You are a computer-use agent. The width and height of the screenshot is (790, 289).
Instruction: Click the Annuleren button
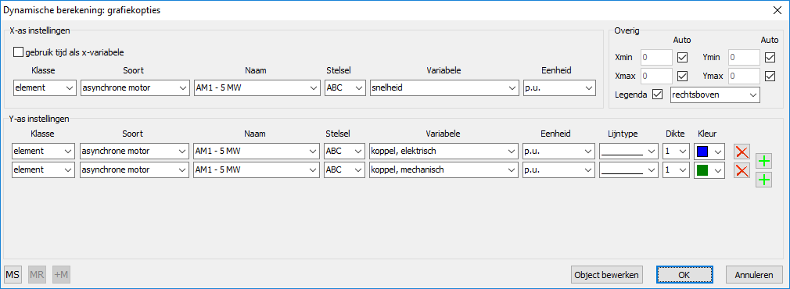click(754, 275)
